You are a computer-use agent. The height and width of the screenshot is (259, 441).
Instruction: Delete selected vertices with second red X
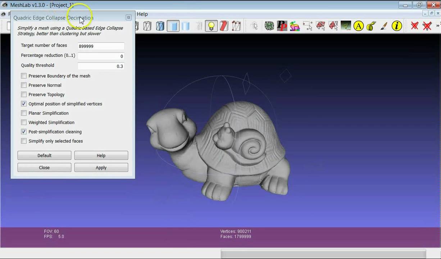click(427, 26)
